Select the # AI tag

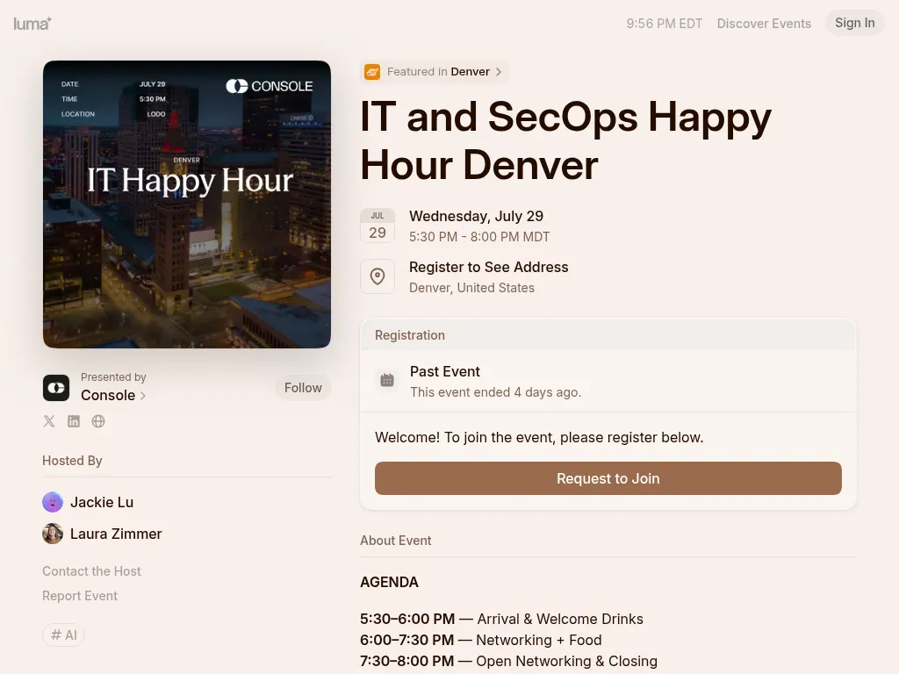point(63,635)
